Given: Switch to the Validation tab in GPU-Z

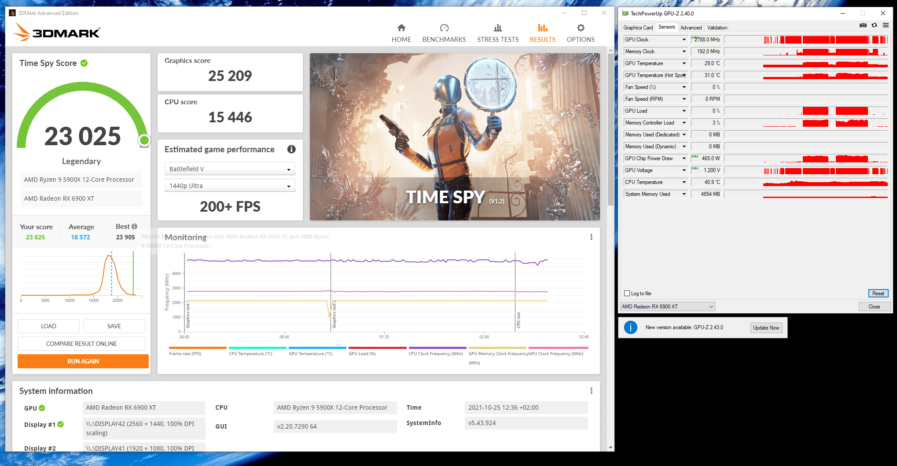Looking at the screenshot, I should pos(717,28).
